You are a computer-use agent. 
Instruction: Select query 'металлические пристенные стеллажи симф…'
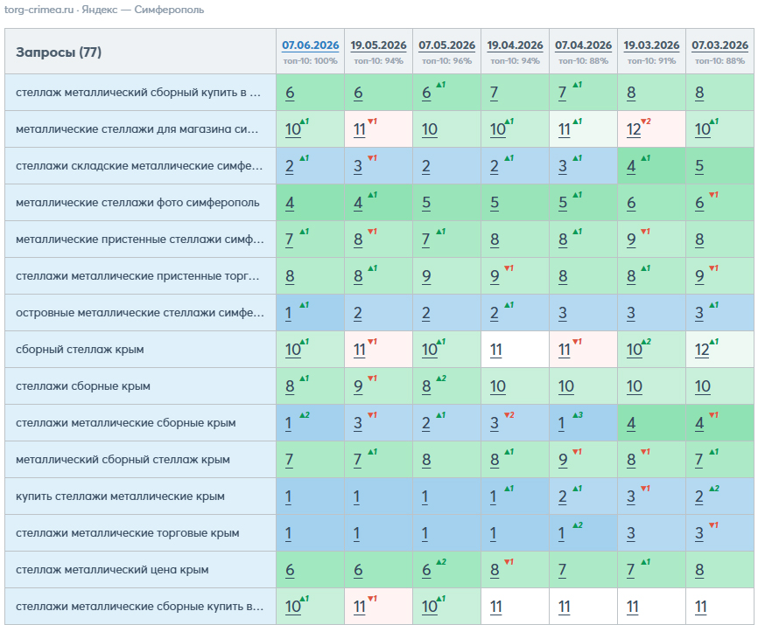(140, 240)
